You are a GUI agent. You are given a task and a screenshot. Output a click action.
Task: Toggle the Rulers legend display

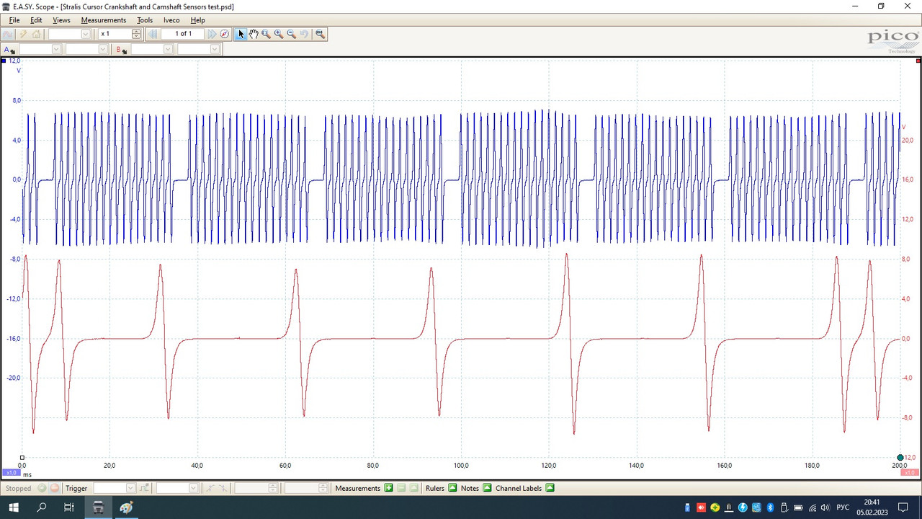point(452,488)
